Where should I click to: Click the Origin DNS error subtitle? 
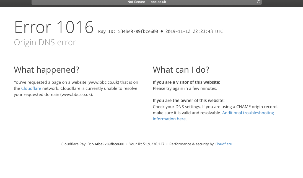pyautogui.click(x=45, y=42)
